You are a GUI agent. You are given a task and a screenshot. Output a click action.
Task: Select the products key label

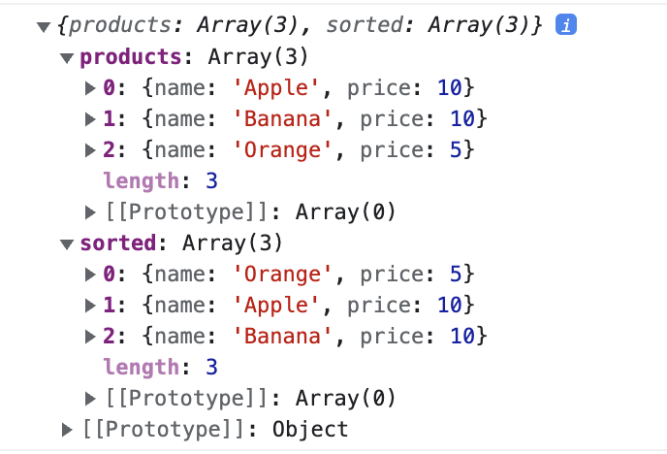132,57
